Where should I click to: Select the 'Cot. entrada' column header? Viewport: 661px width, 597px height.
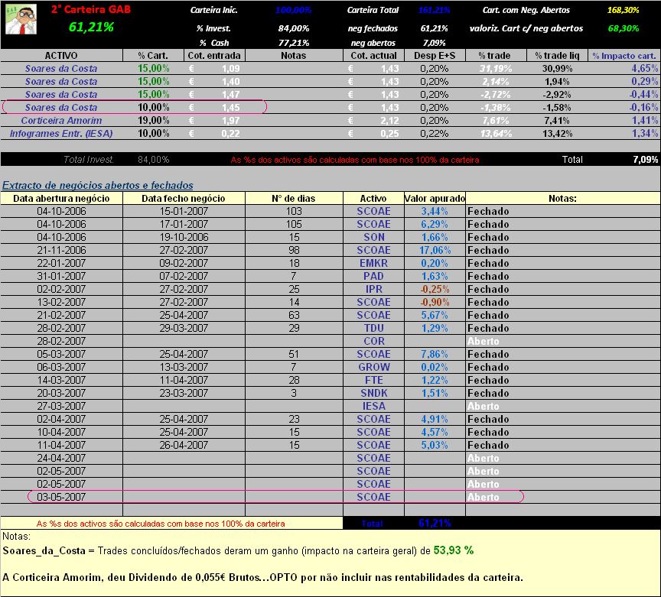pos(214,56)
